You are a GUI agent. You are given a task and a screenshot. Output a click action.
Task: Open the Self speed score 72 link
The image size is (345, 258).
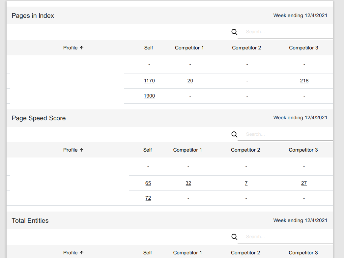pos(148,198)
